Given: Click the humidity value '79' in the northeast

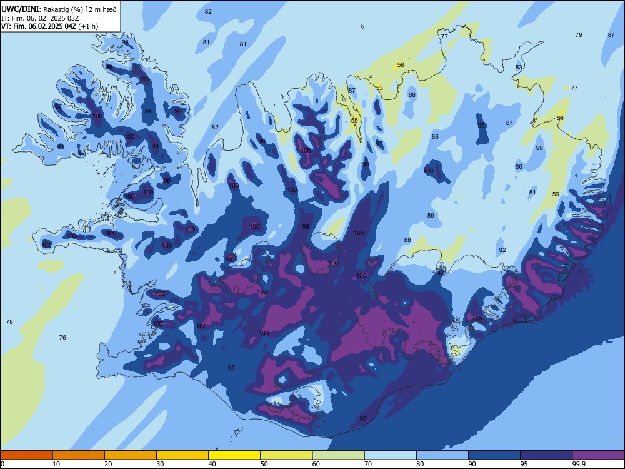Looking at the screenshot, I should coord(579,34).
